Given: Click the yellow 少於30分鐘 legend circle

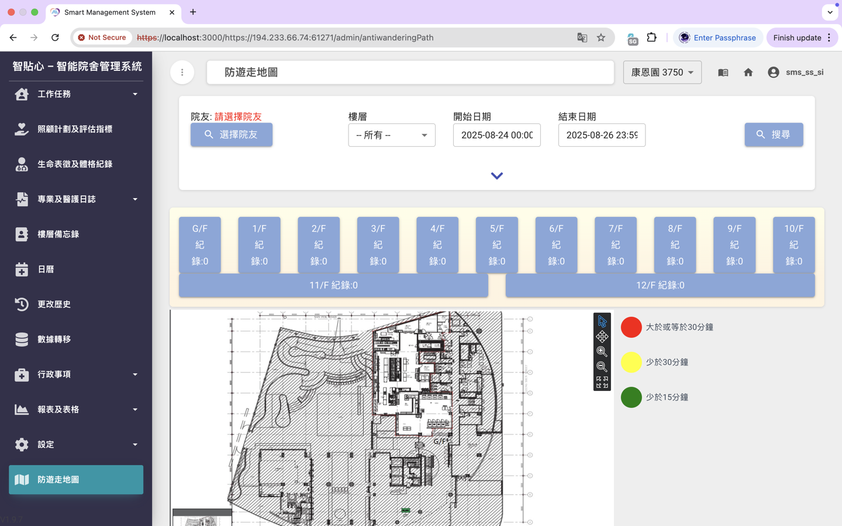Looking at the screenshot, I should pyautogui.click(x=631, y=362).
